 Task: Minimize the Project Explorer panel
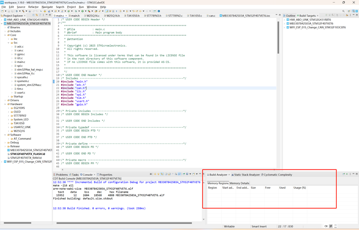[x=47, y=15]
